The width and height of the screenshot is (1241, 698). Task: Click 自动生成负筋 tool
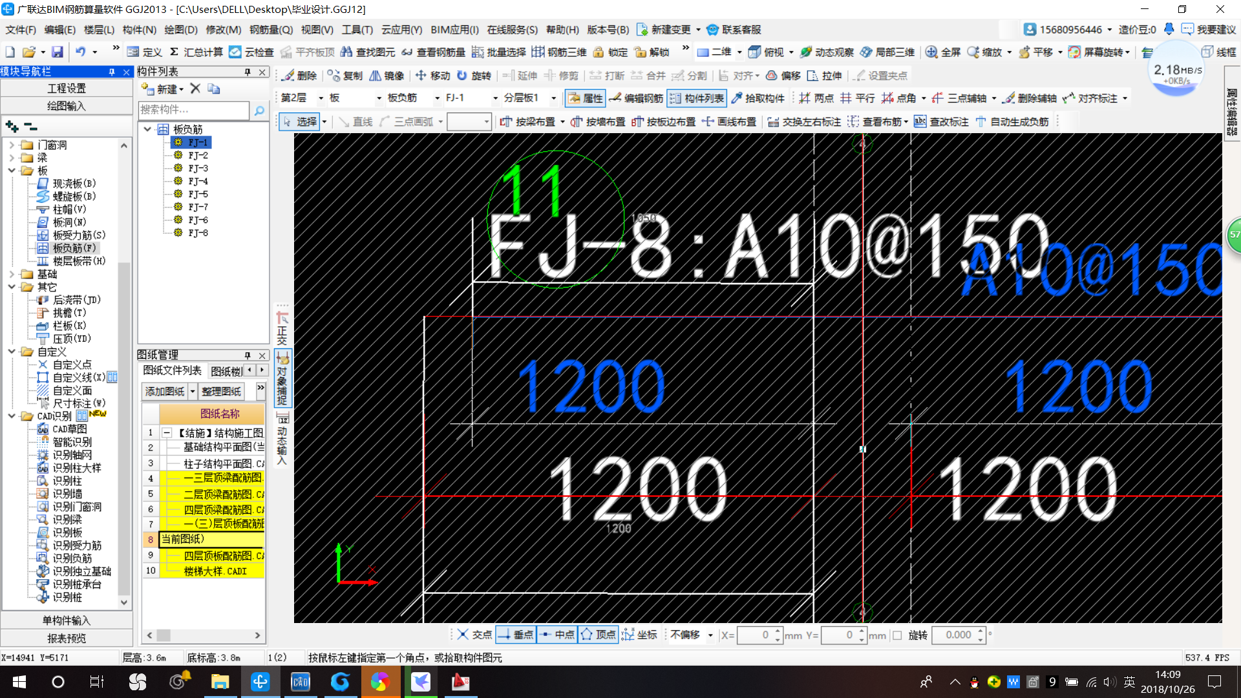[1012, 122]
